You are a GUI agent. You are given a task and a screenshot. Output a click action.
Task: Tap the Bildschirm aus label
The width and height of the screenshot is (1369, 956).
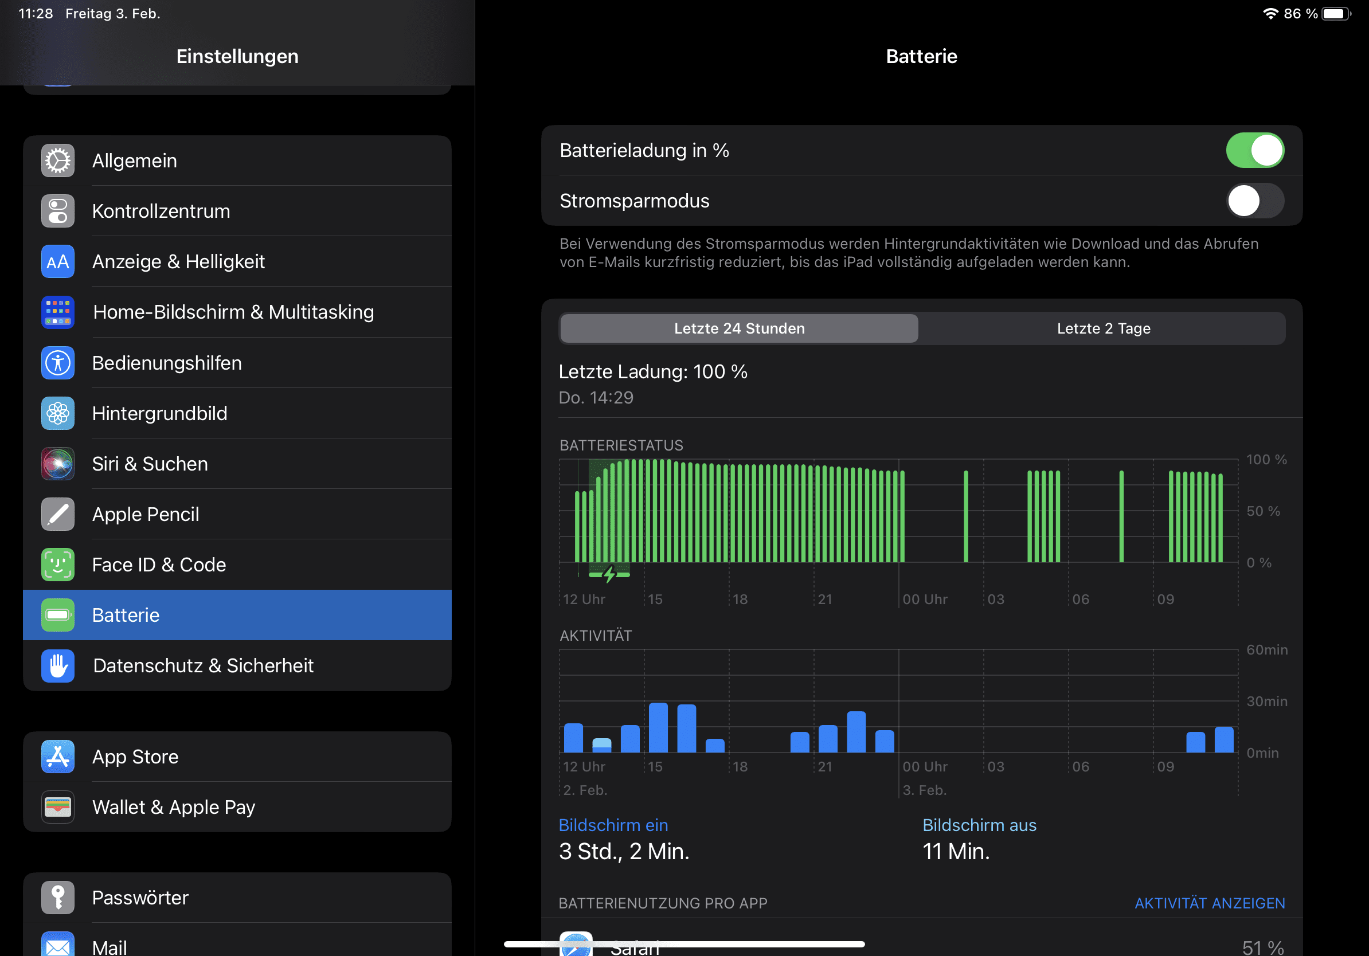(x=979, y=825)
